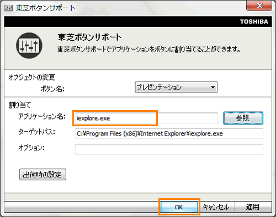Click the empty オプション input field
The image size is (276, 217).
pyautogui.click(x=169, y=149)
